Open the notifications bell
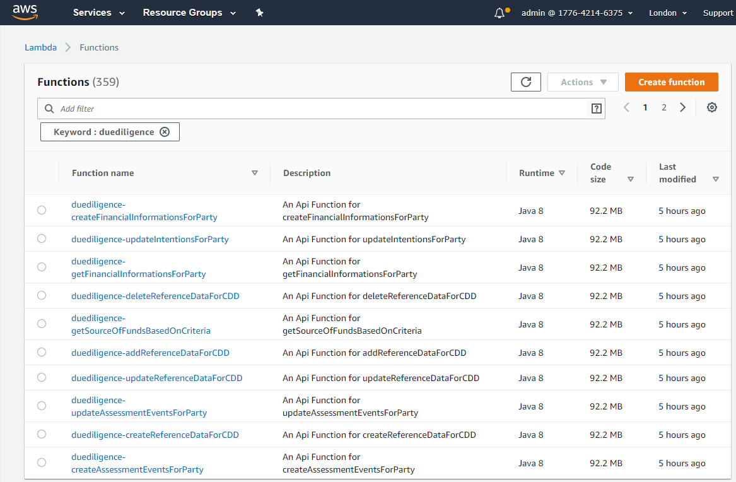The width and height of the screenshot is (736, 482). [x=499, y=13]
